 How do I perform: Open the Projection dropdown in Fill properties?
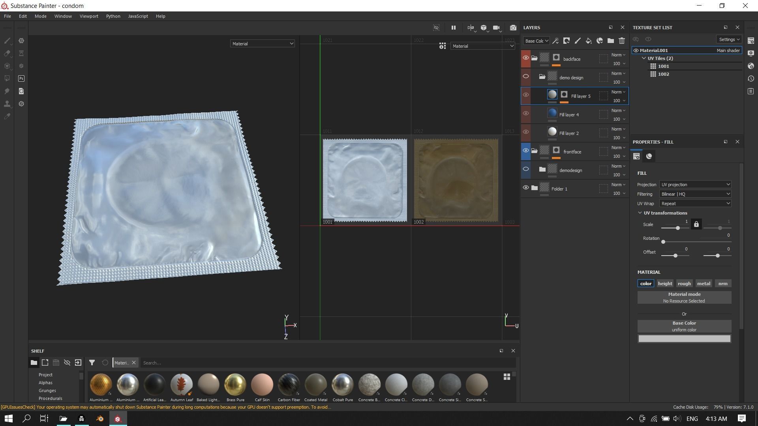[695, 185]
